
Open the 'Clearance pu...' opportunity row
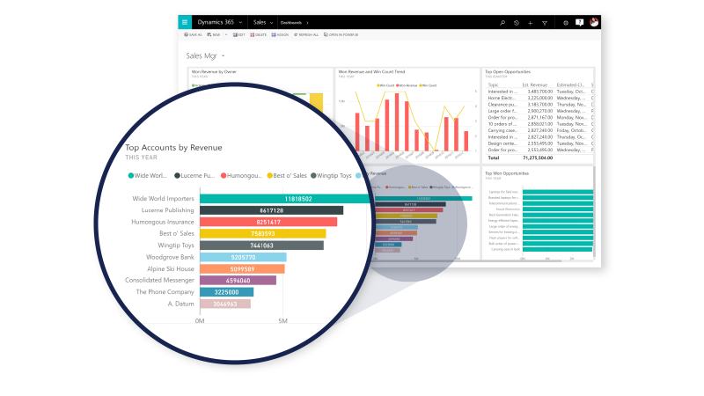tap(540, 105)
